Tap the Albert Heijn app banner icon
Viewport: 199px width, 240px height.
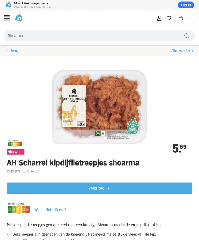coord(8,5)
